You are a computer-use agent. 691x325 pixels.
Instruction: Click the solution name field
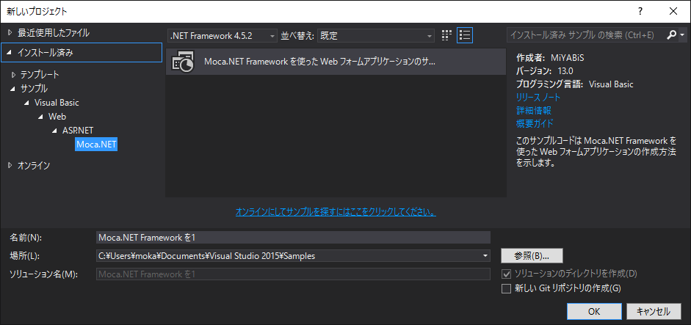(293, 274)
